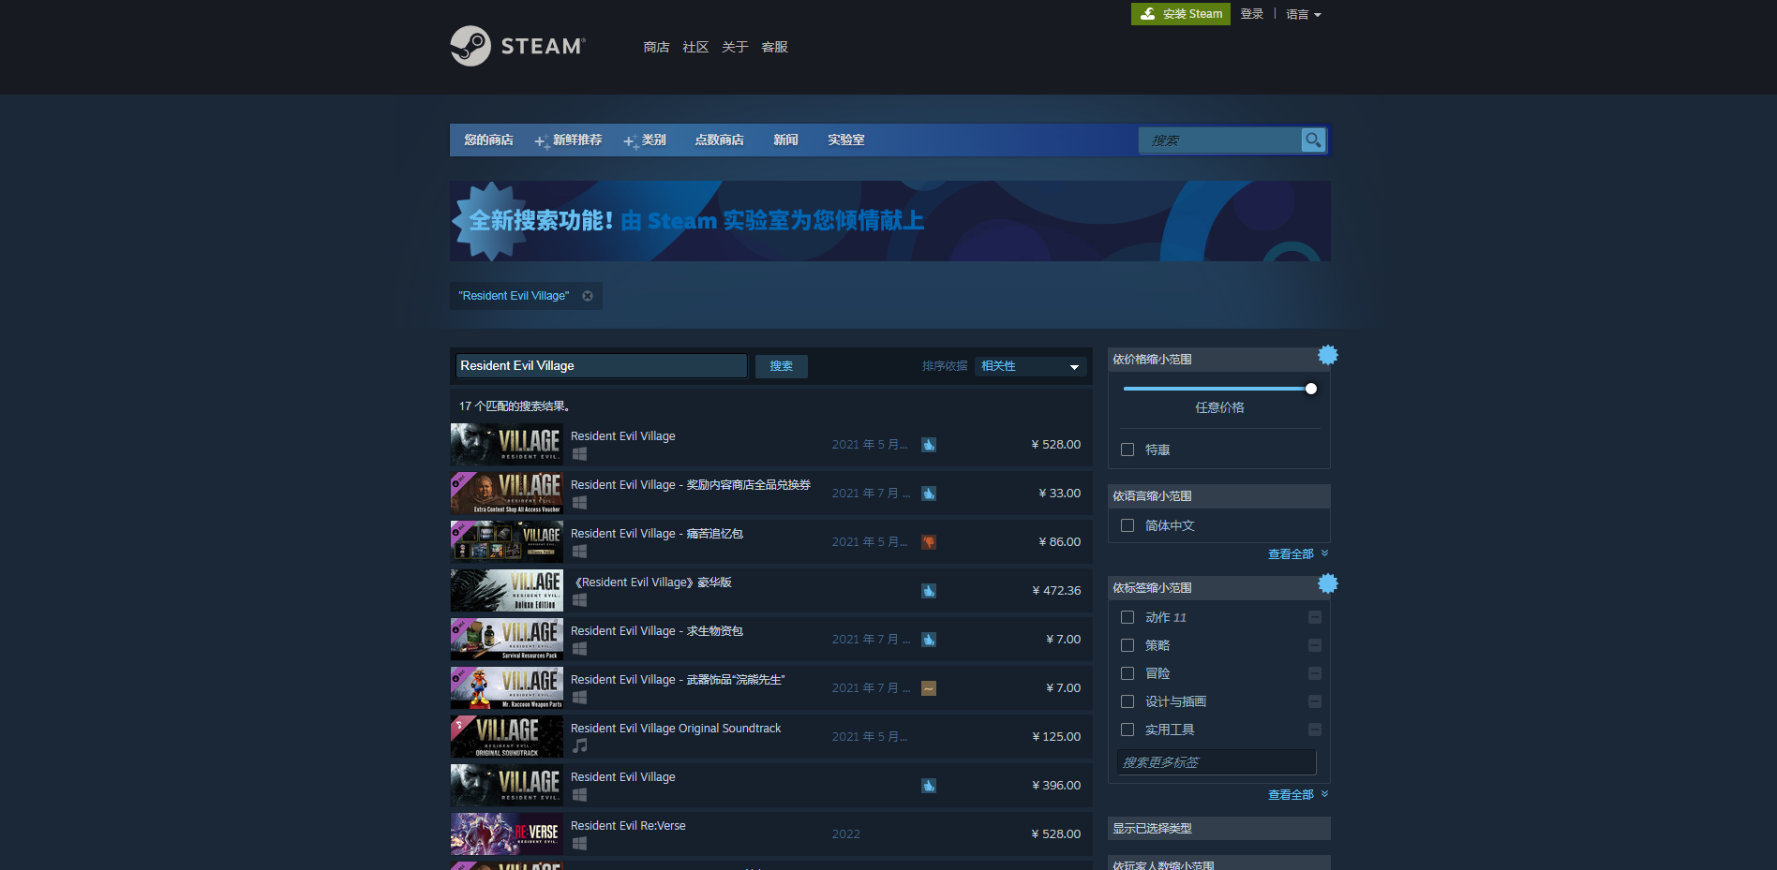Open the 语言 language dropdown
Image resolution: width=1777 pixels, height=870 pixels.
1304,14
